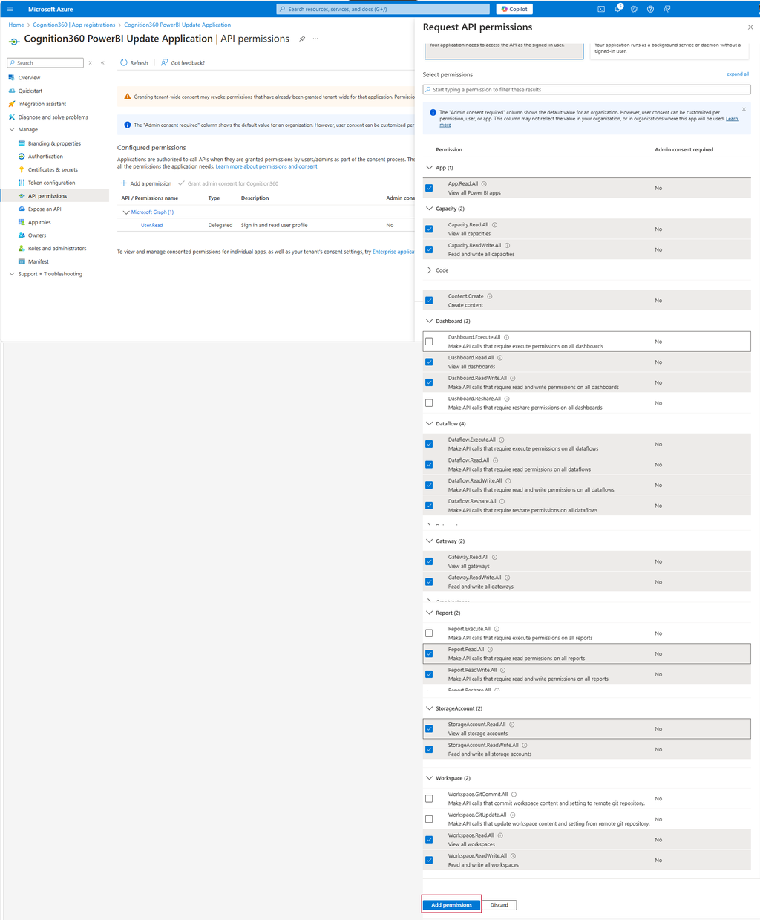
Task: Collapse the left navigation with double-arrow icon
Action: (x=102, y=63)
